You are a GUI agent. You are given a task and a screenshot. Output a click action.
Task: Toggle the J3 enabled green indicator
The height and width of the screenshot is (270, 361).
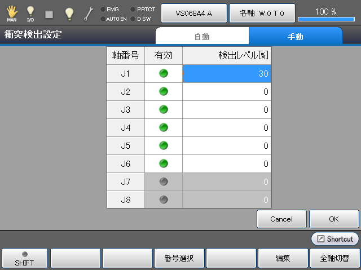(164, 109)
